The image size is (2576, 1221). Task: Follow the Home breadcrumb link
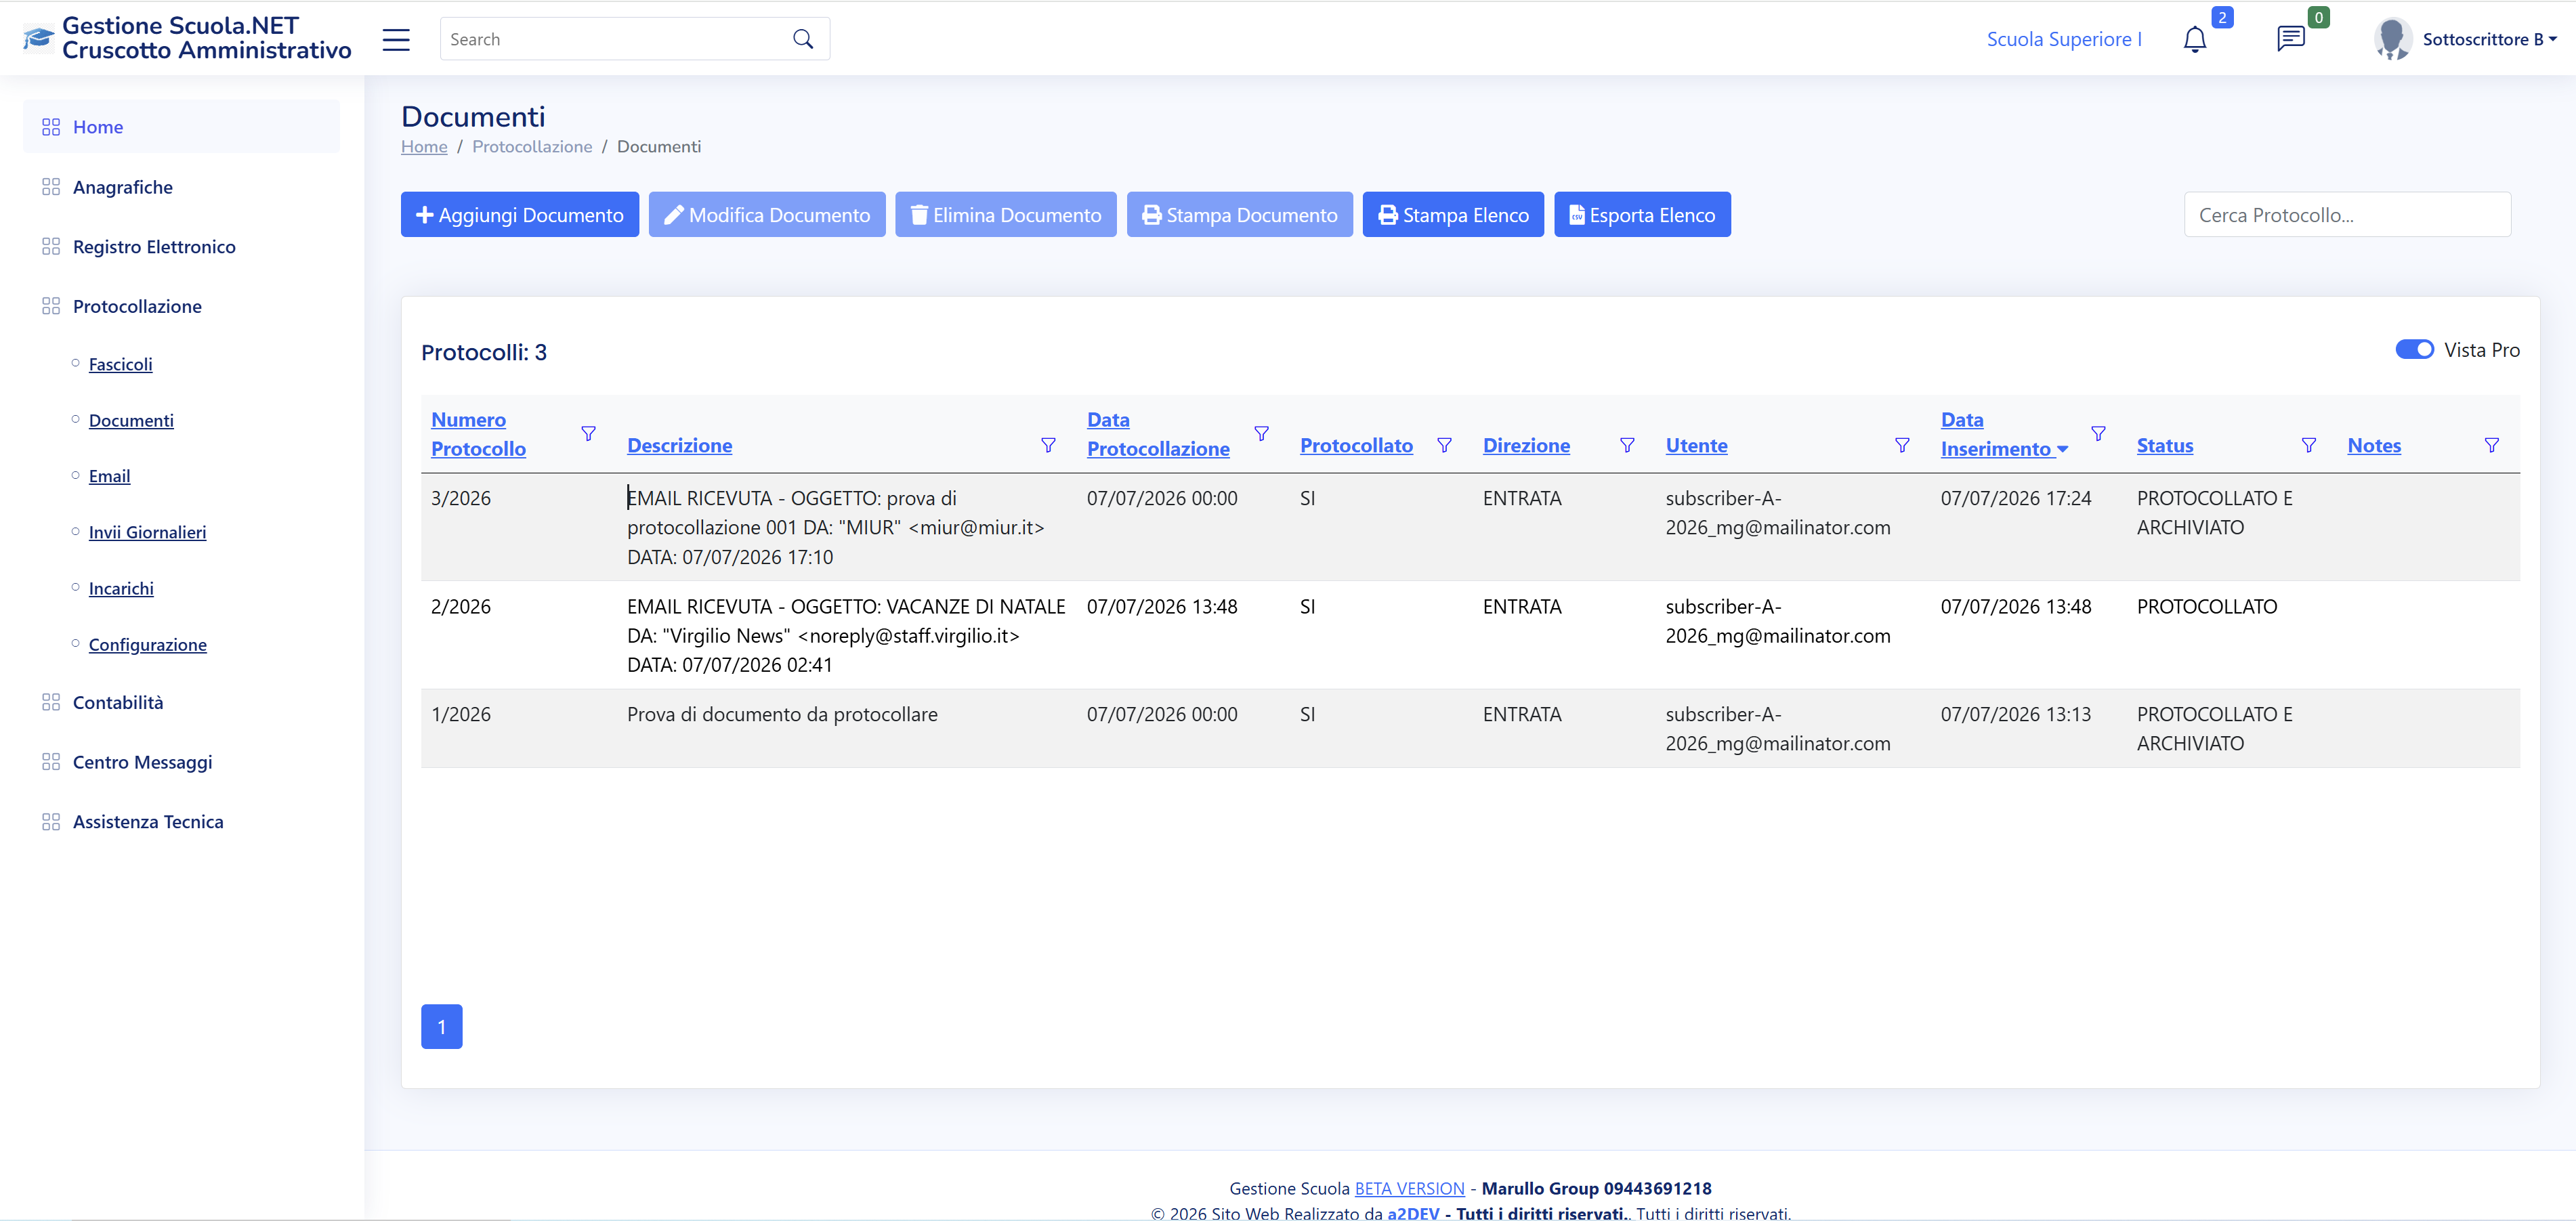[424, 146]
